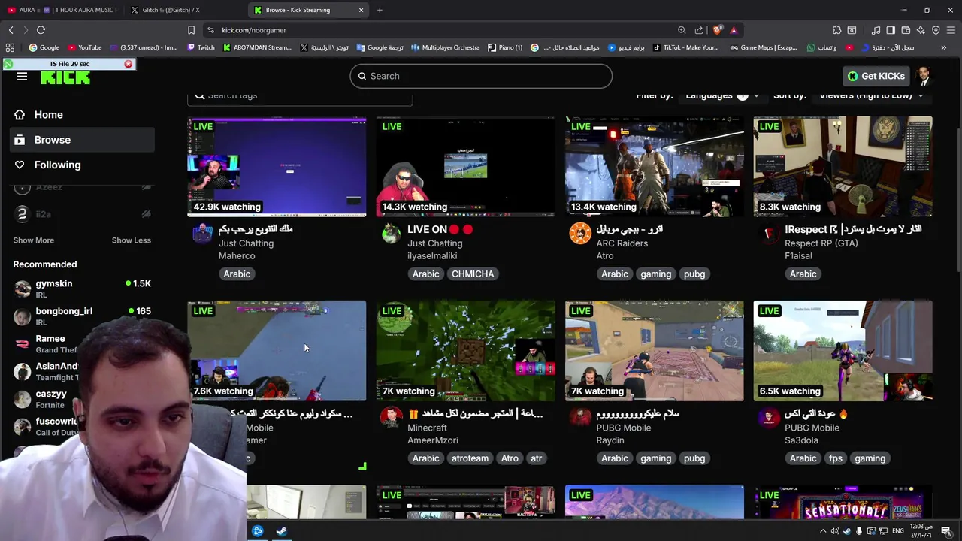Viewport: 962px width, 541px height.
Task: Select the fps tag under Sa3dola
Action: click(835, 458)
